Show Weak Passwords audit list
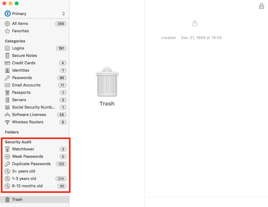Viewport: 268px width, 207px height. [x=28, y=157]
